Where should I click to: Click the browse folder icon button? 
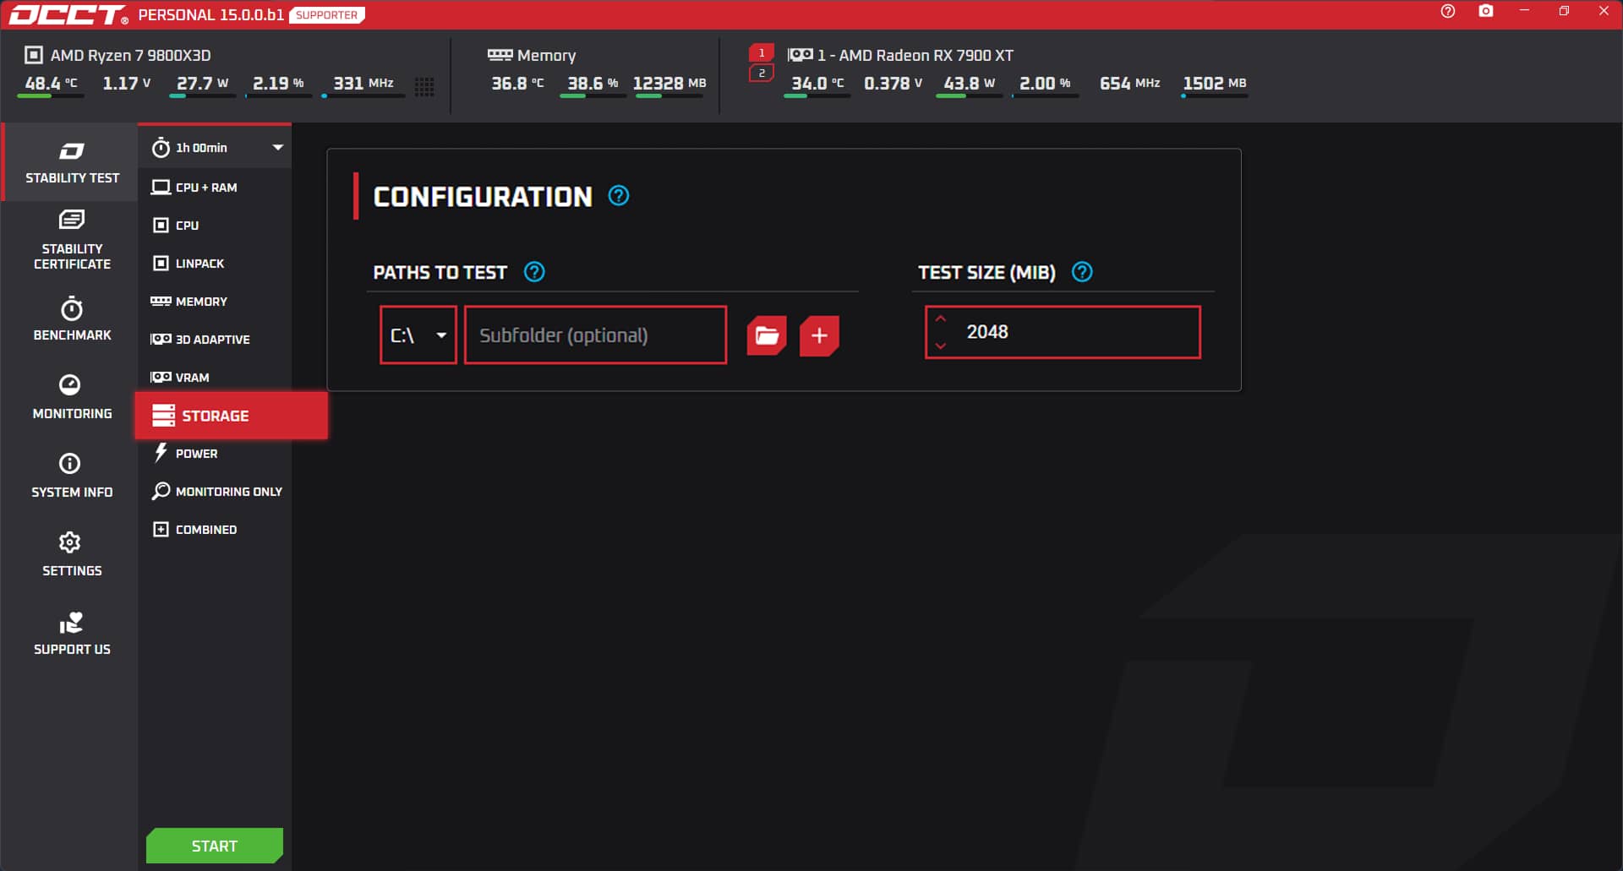(766, 335)
